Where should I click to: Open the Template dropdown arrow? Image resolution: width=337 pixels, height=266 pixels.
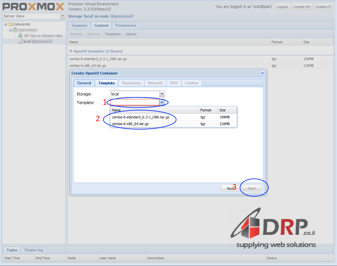click(x=162, y=102)
